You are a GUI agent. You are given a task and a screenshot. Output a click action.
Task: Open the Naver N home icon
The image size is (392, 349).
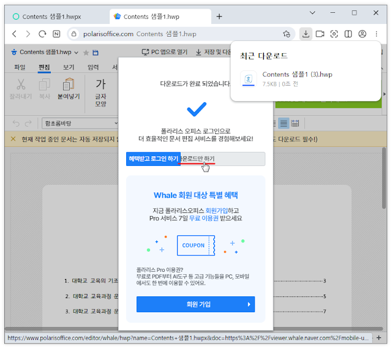click(x=56, y=34)
